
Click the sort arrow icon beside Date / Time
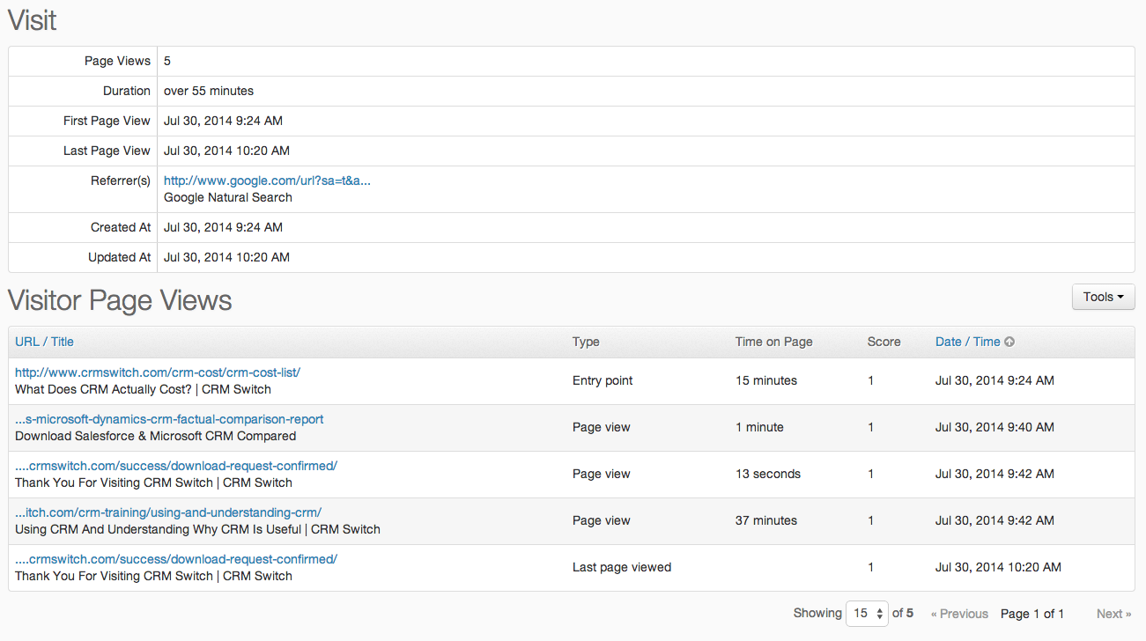click(1009, 342)
